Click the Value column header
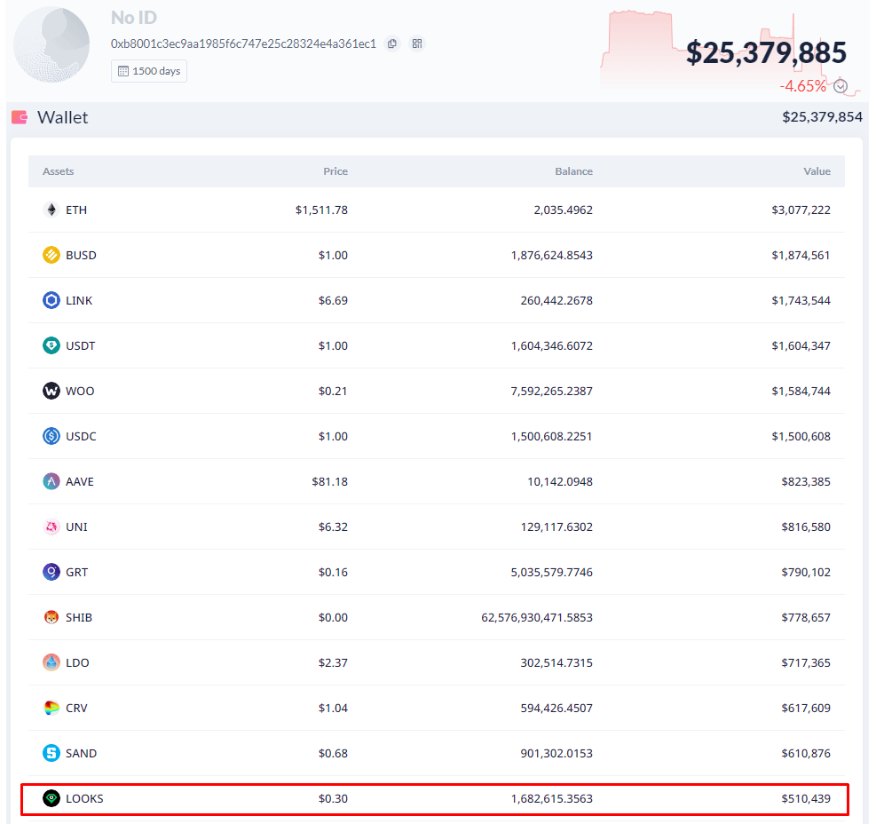876x824 pixels. coord(817,171)
